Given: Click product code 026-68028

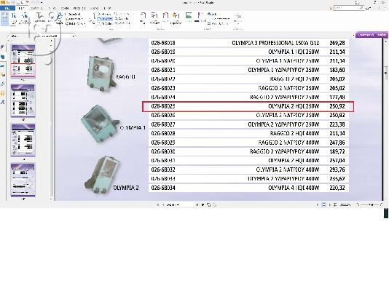Looking at the screenshot, I should pyautogui.click(x=163, y=133).
